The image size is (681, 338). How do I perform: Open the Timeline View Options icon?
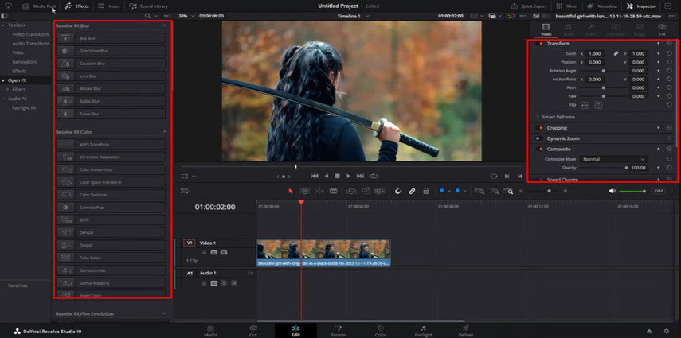[x=185, y=191]
